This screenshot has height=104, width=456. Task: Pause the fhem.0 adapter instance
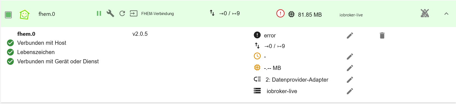[99, 13]
